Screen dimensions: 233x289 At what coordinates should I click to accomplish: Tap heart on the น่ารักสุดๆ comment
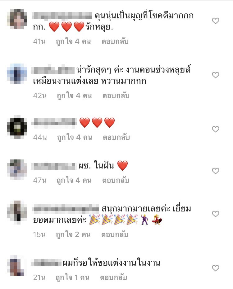tap(216, 75)
